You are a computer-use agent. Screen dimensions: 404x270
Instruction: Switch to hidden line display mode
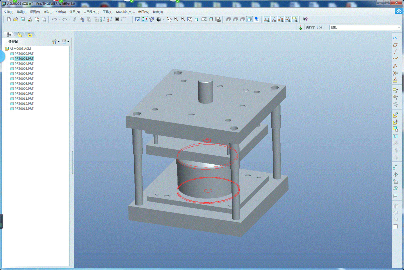tap(235, 19)
